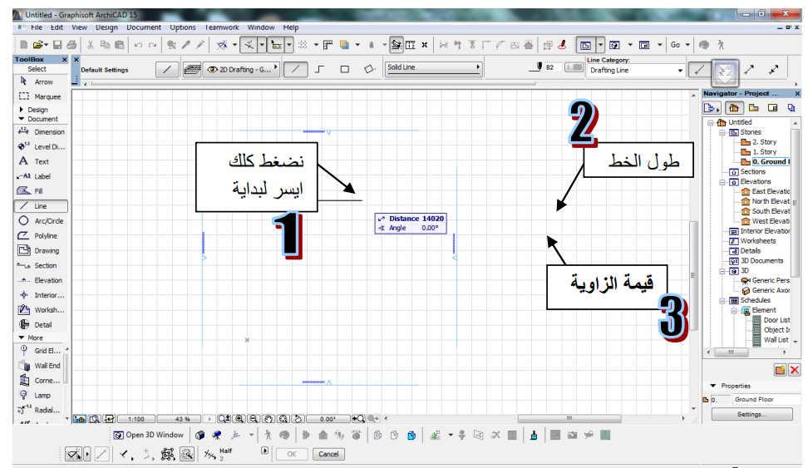Viewport: 808px width, 468px height.
Task: Activate the Fill tool
Action: point(38,191)
